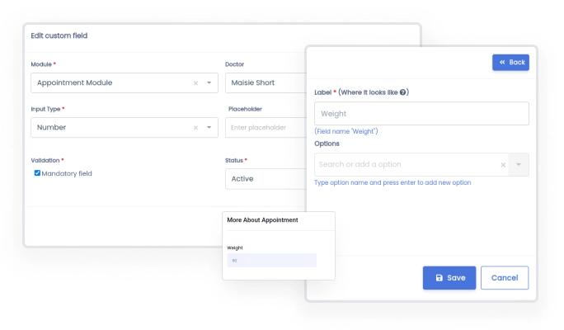This screenshot has width=564, height=330.
Task: Toggle the Mandatory field checkbox
Action: click(x=37, y=173)
